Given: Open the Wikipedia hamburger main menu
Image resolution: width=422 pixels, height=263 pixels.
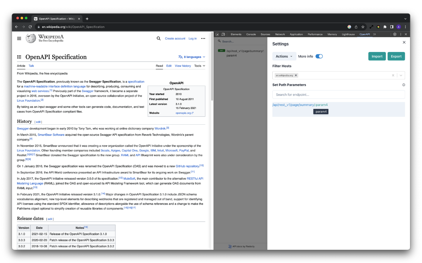Looking at the screenshot, I should click(x=19, y=38).
